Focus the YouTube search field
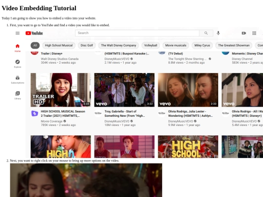 pyautogui.click(x=137, y=33)
